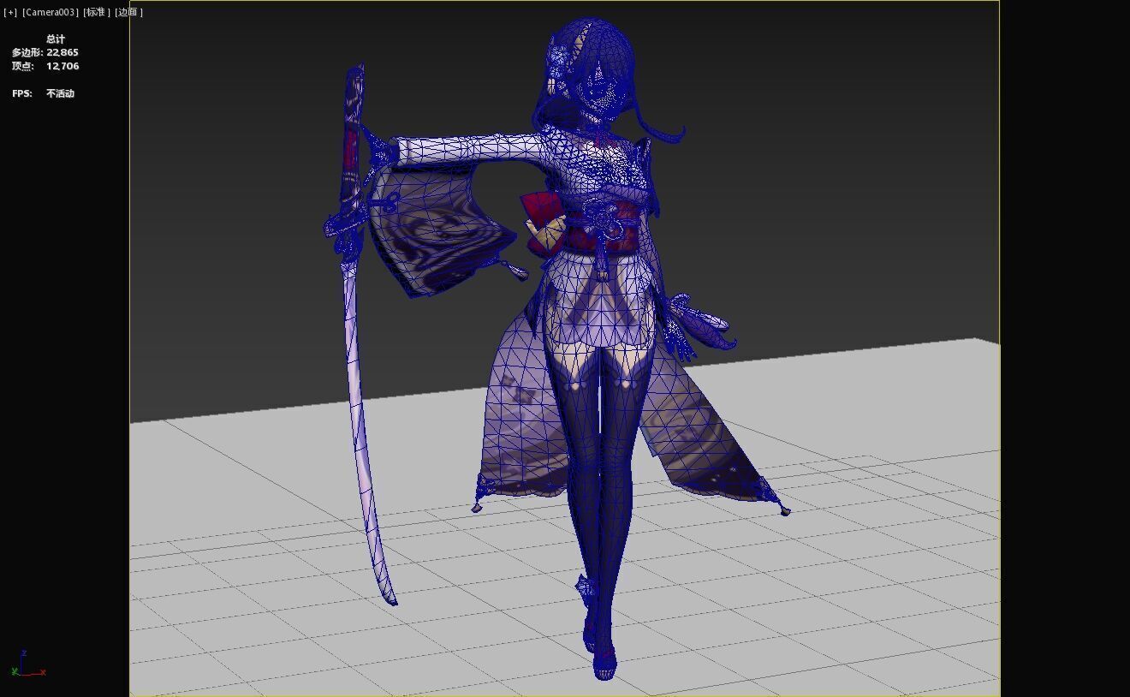1130x697 pixels.
Task: Click the vertex count 12,706
Action: [x=62, y=66]
